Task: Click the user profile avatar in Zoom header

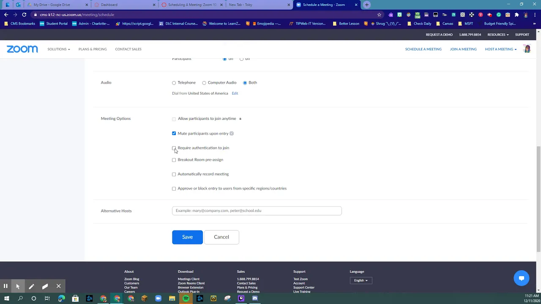Action: [527, 49]
